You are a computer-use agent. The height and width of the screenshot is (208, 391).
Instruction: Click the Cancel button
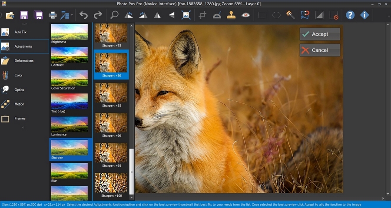point(320,50)
